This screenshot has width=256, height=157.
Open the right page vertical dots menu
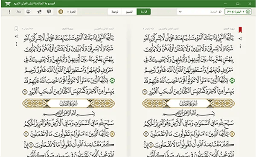tap(240, 46)
